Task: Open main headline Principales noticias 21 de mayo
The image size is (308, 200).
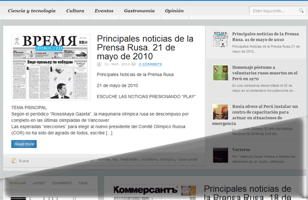Action: (145, 48)
